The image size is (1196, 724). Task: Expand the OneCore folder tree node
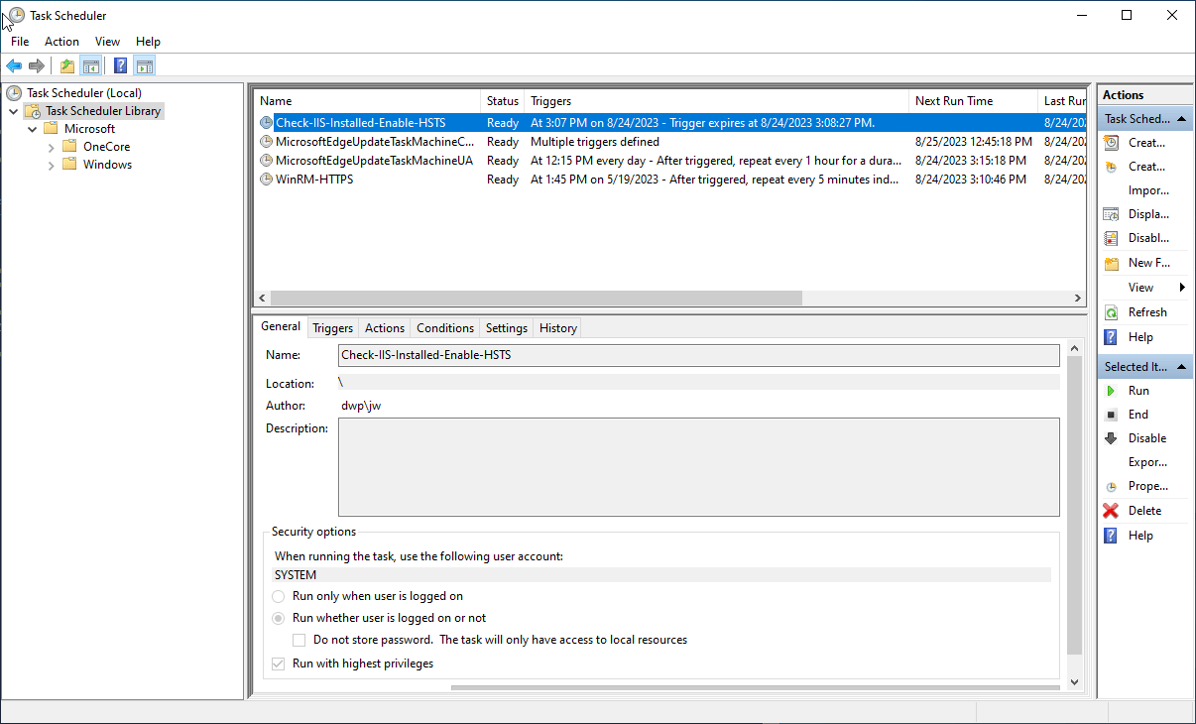pyautogui.click(x=52, y=147)
